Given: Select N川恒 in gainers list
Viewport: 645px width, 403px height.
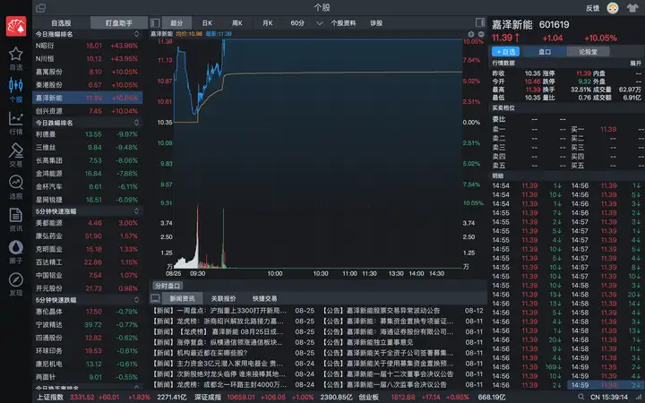Looking at the screenshot, I should [88, 59].
